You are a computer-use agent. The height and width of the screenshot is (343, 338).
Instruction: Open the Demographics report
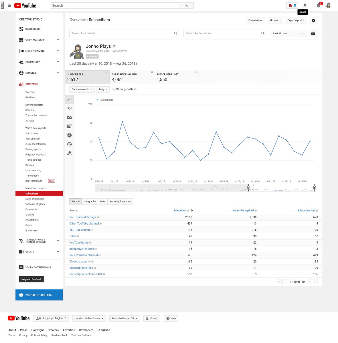33,149
